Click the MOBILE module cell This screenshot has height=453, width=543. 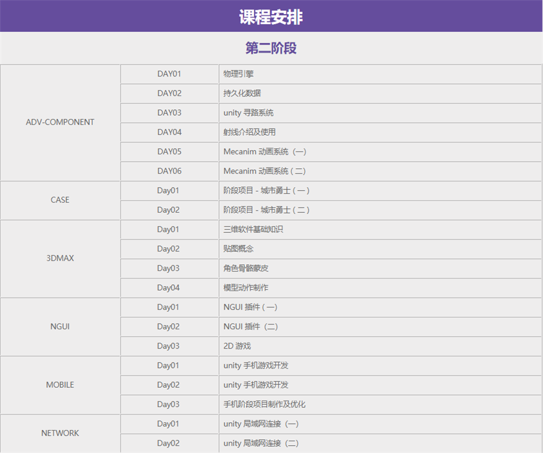[x=60, y=384]
